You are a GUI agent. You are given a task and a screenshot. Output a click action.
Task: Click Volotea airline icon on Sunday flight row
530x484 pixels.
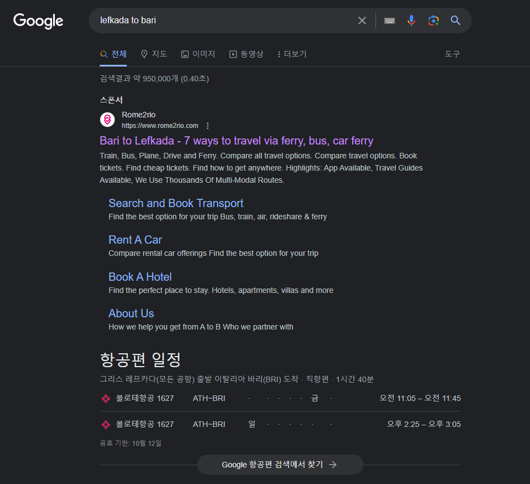click(x=106, y=425)
